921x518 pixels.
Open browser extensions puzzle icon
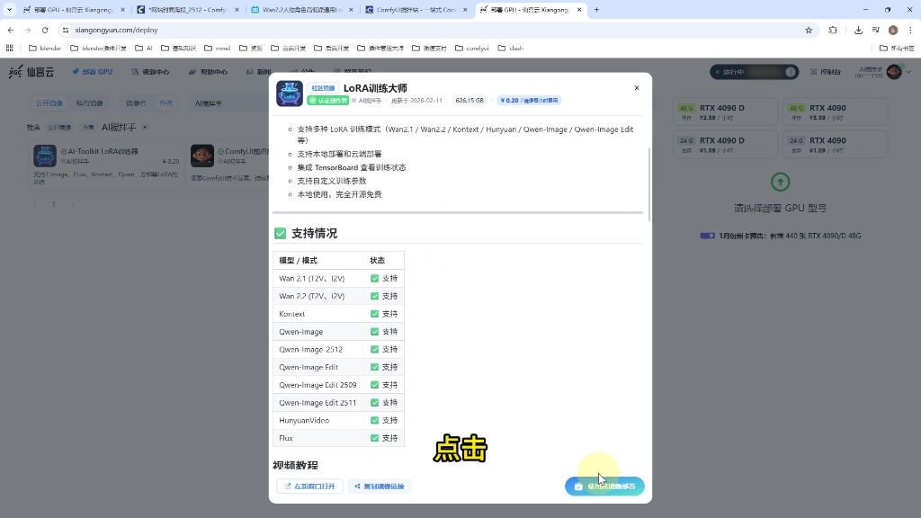click(833, 30)
